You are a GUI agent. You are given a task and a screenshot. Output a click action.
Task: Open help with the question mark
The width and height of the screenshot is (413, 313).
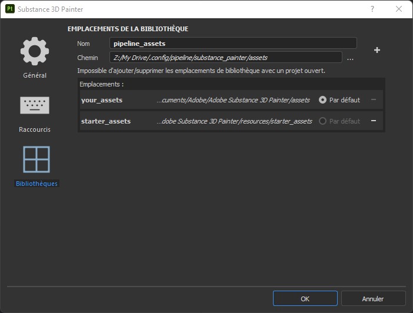[x=372, y=9]
